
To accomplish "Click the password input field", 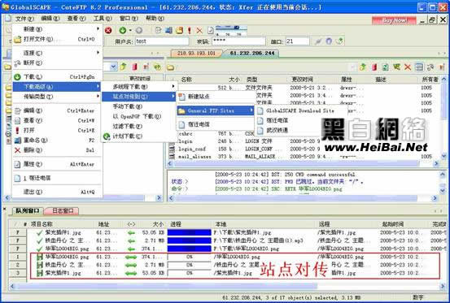I will click(x=238, y=41).
